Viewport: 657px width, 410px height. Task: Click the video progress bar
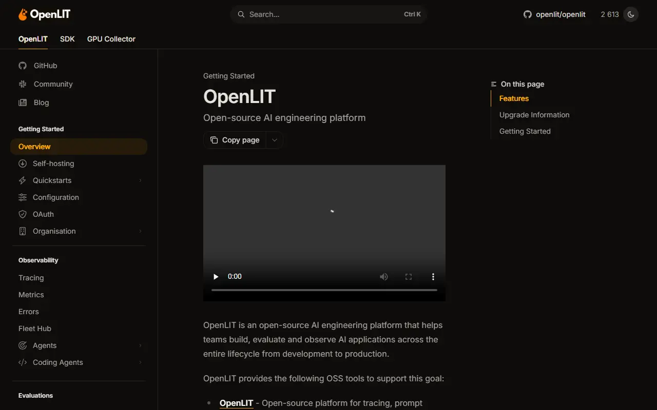pos(324,290)
